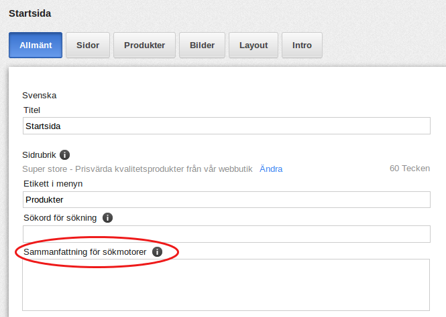The height and width of the screenshot is (317, 446).
Task: Click the Etikett i menyn field
Action: pyautogui.click(x=227, y=199)
